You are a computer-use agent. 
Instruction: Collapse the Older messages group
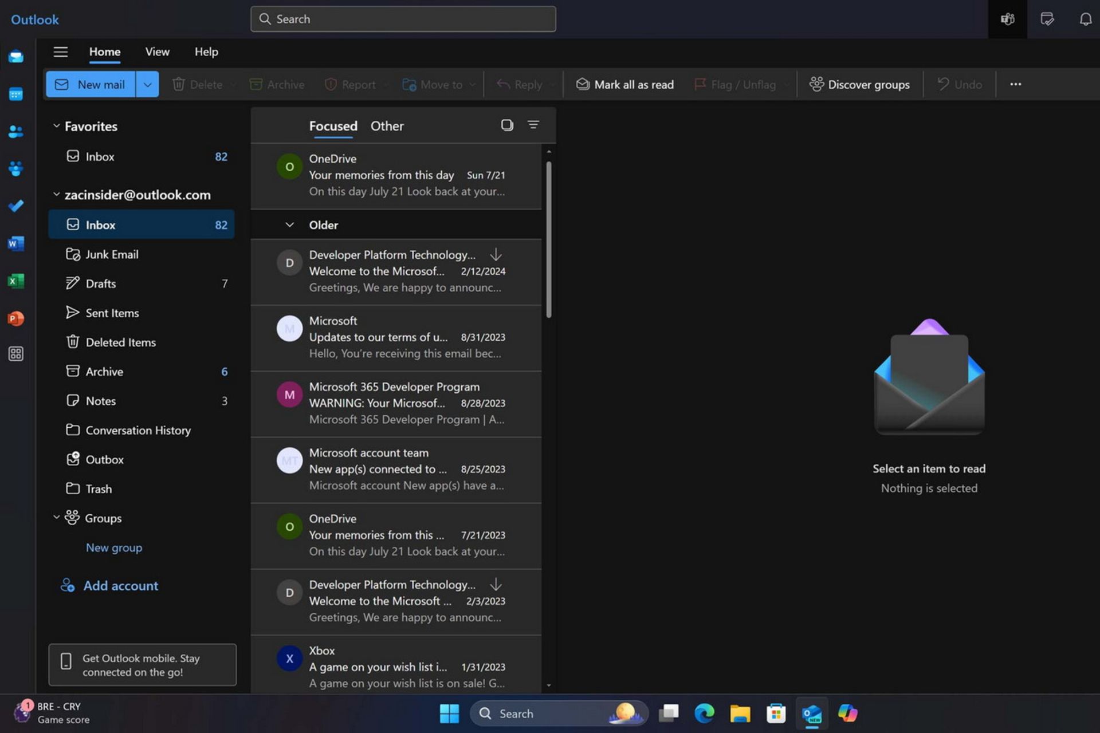click(x=289, y=225)
